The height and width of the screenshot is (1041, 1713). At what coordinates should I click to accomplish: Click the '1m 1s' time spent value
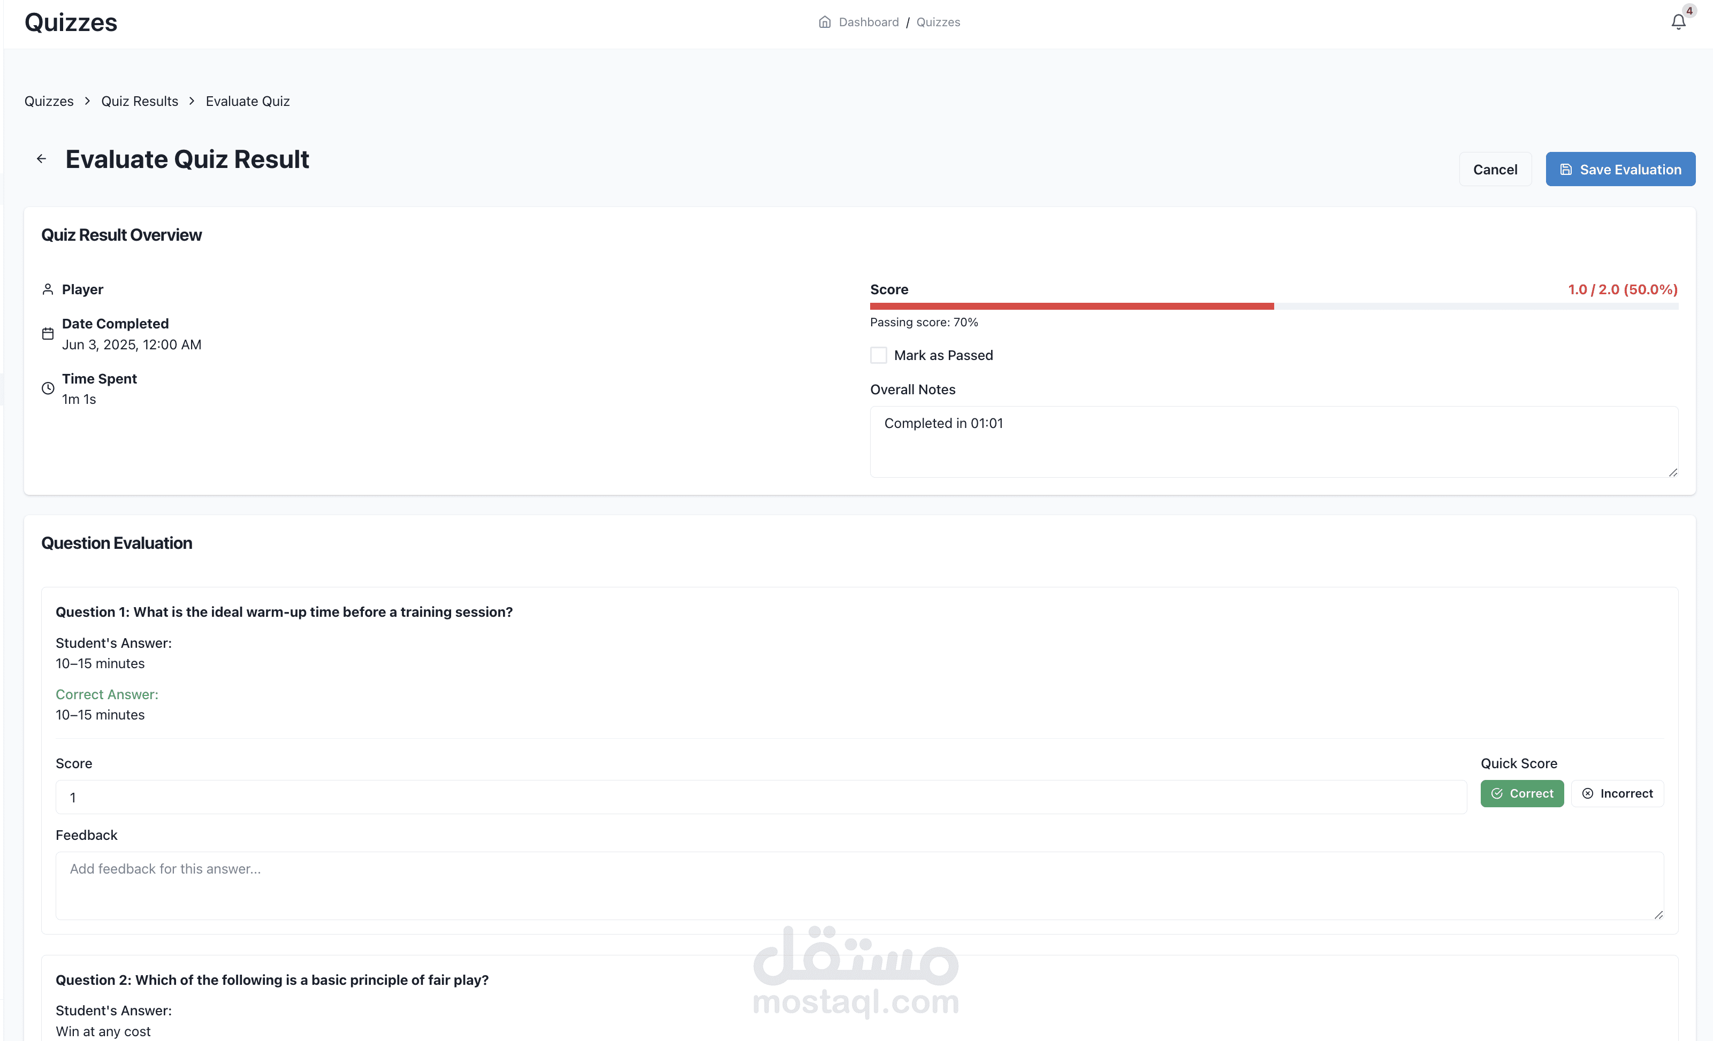79,400
